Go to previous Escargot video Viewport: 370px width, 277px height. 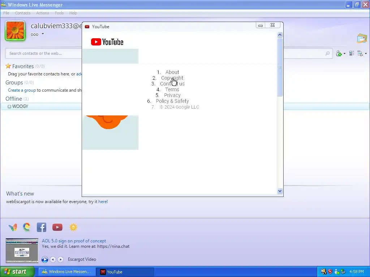tap(53, 259)
